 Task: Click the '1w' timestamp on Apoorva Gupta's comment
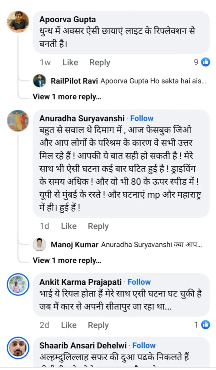click(44, 62)
